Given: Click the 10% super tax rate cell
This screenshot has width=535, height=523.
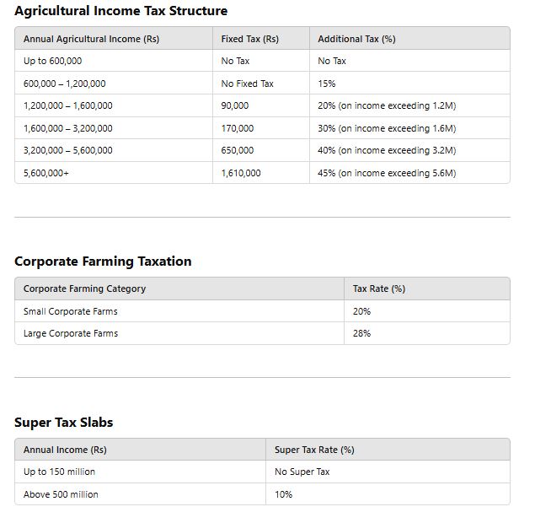Looking at the screenshot, I should [x=283, y=494].
